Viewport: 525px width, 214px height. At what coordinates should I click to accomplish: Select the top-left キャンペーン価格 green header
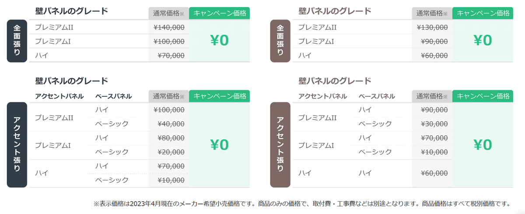(x=220, y=13)
